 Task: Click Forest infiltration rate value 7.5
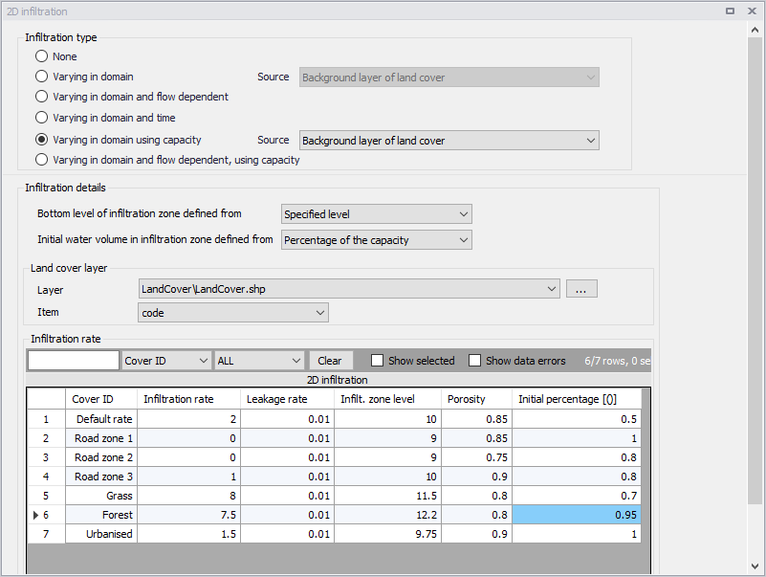(x=188, y=515)
